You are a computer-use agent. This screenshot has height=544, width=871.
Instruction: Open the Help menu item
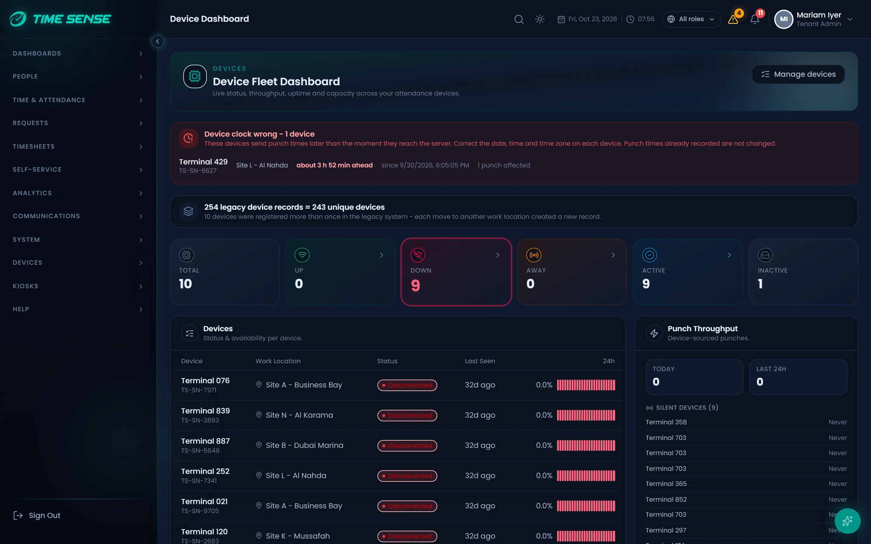click(78, 309)
